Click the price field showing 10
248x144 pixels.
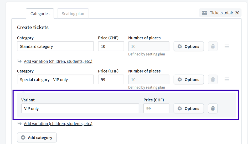tap(111, 46)
